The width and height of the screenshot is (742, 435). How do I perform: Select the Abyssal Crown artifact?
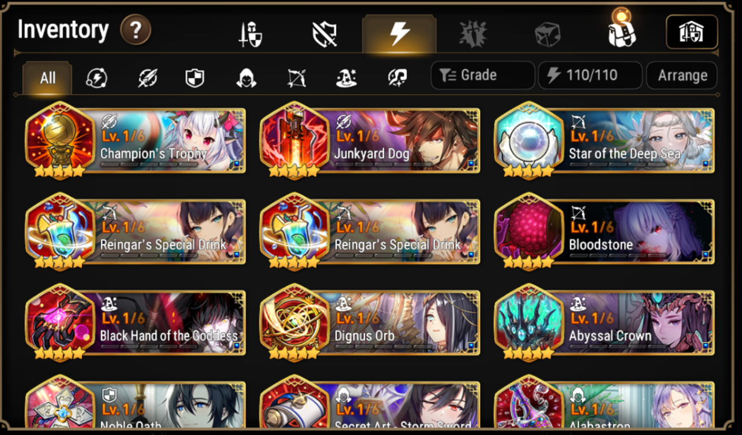[x=605, y=323]
